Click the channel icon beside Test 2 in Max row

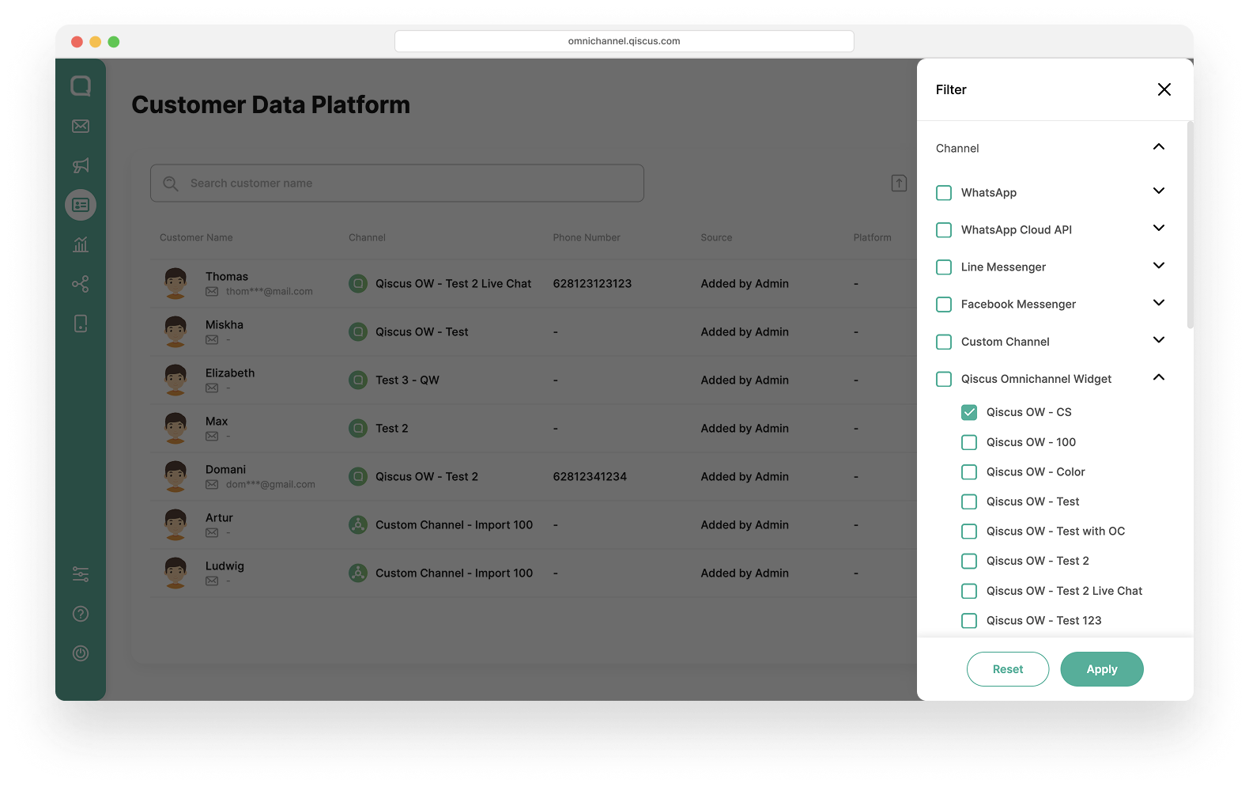pos(358,428)
